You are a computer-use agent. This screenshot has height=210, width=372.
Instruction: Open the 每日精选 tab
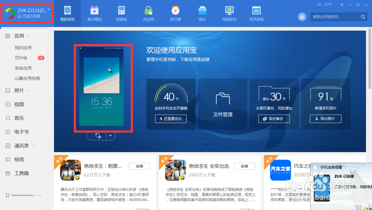(94, 13)
